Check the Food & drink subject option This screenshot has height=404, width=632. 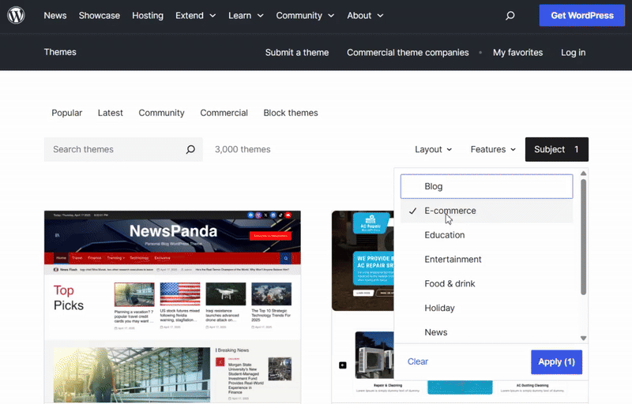click(487, 284)
